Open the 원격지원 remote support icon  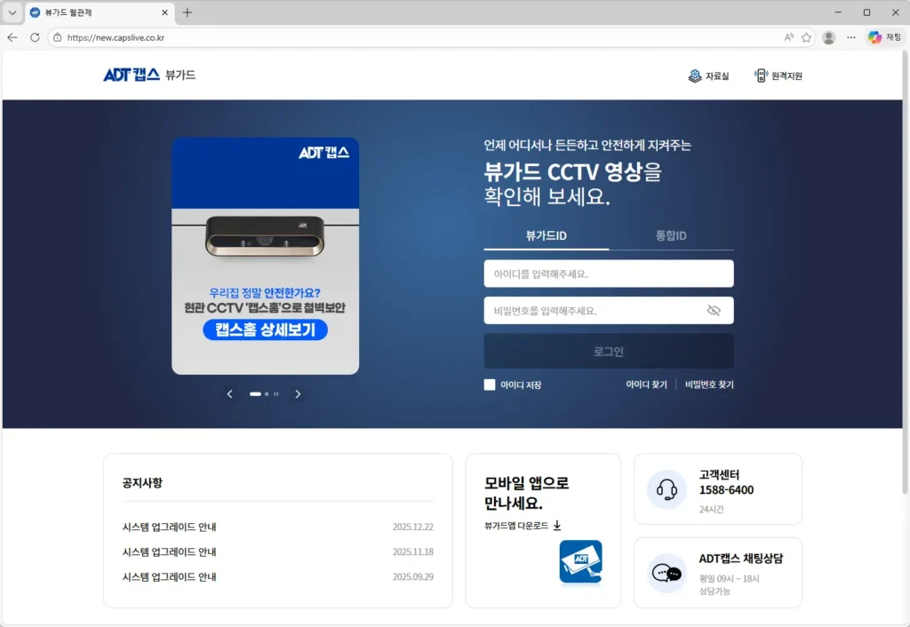point(761,76)
